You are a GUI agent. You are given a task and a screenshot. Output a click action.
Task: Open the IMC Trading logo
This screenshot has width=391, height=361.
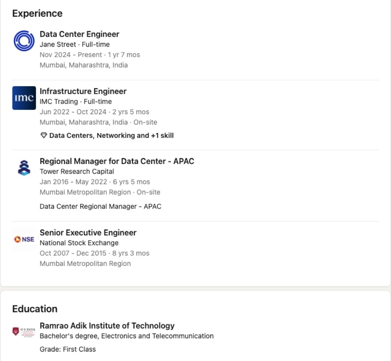tap(24, 98)
